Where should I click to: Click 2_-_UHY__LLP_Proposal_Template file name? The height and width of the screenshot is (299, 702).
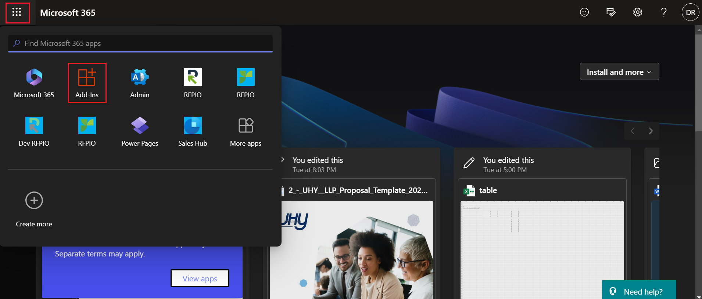(x=358, y=190)
